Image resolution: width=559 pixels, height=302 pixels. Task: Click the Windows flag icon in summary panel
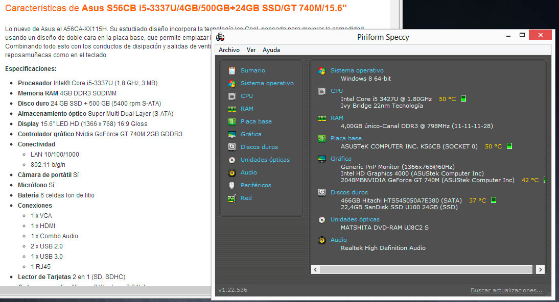(x=321, y=70)
